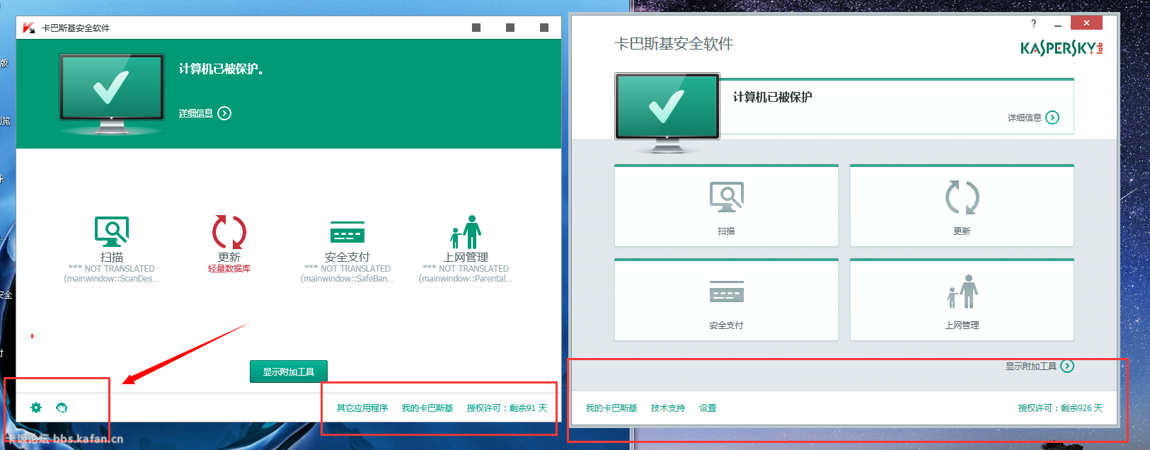Open Scan icon in left window
The width and height of the screenshot is (1150, 450).
point(112,231)
